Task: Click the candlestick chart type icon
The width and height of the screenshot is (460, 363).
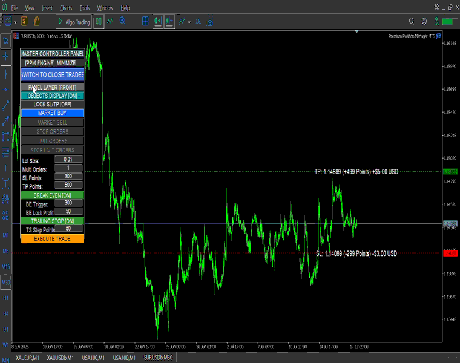Action: click(x=99, y=21)
